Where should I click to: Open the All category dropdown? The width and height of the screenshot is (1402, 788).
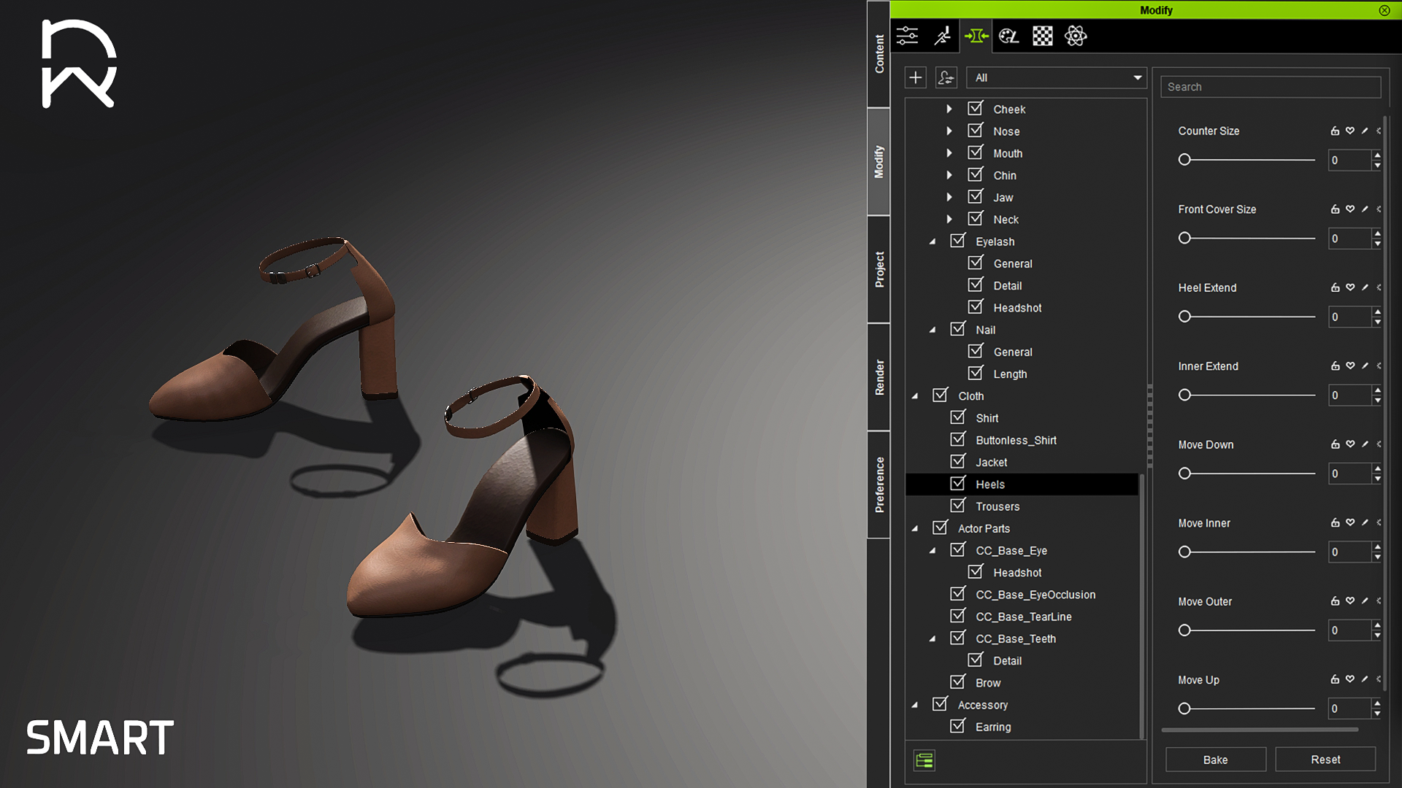pos(1057,77)
